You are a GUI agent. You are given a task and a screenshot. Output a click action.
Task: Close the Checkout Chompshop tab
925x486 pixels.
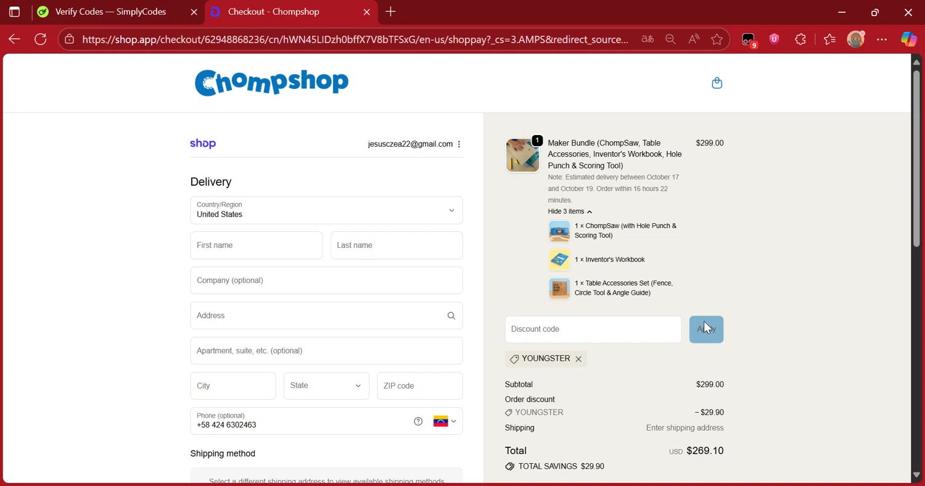pyautogui.click(x=367, y=12)
